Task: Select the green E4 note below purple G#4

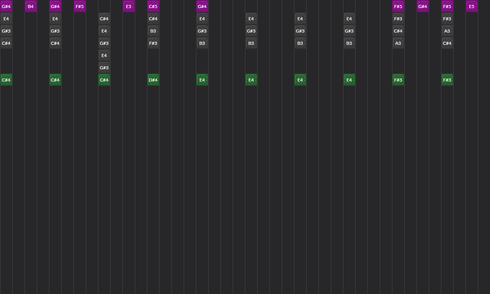Action: [x=202, y=80]
